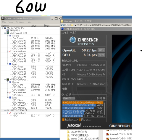Click the 同じマシン legend swatch
The image size is (142, 140).
80,120
